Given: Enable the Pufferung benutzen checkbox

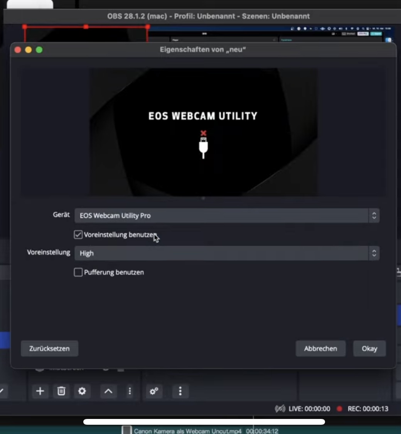Looking at the screenshot, I should [78, 272].
